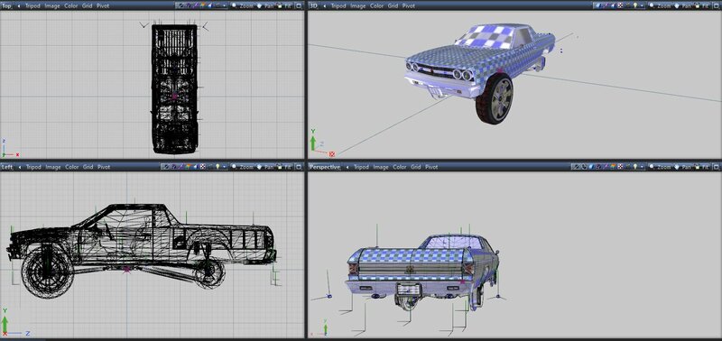Toggle lightbulb icon in Left viewport toolbar
This screenshot has height=341, width=722.
click(218, 167)
